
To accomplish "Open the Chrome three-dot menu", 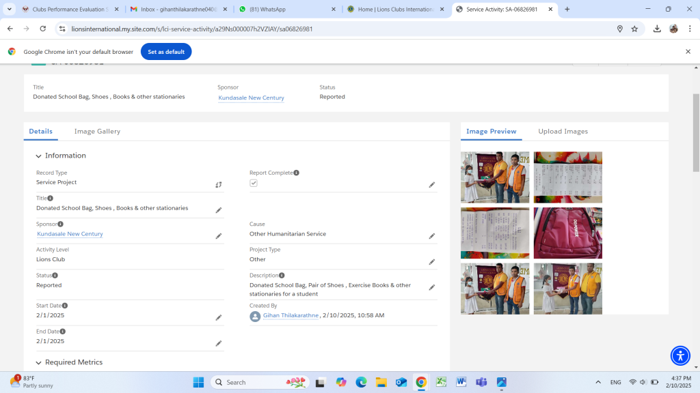I will click(x=690, y=29).
